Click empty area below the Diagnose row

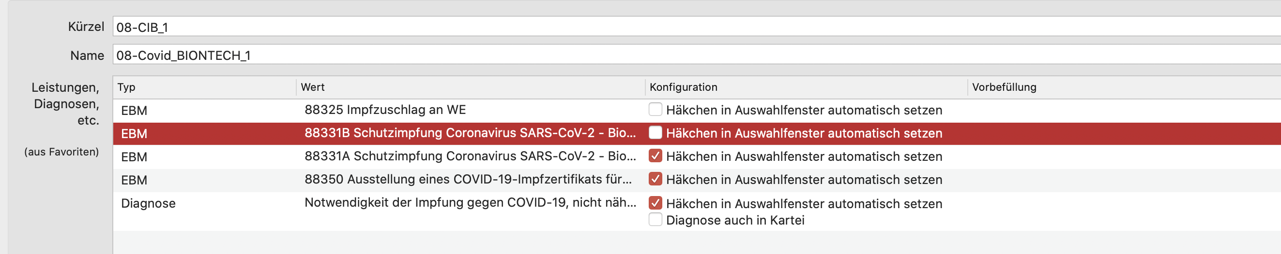pyautogui.click(x=697, y=242)
